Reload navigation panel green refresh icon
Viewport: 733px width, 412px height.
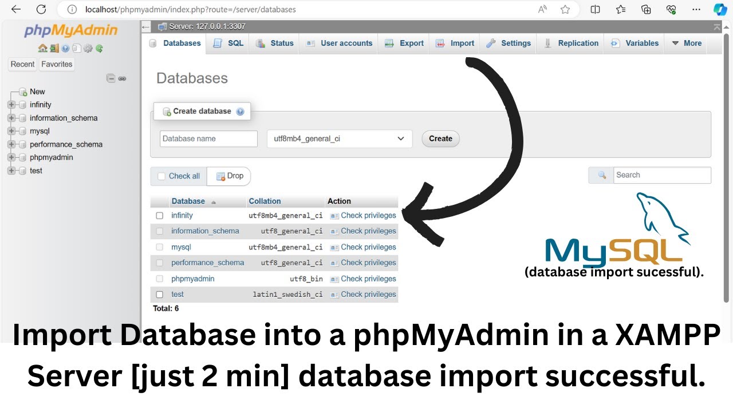[99, 49]
